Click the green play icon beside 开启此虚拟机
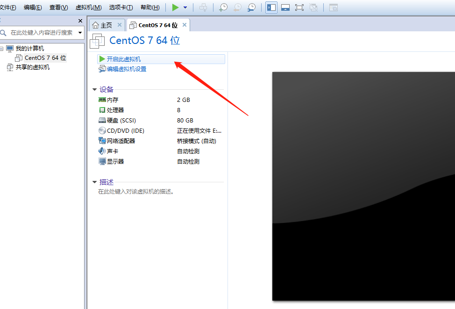This screenshot has height=309, width=455. [102, 59]
